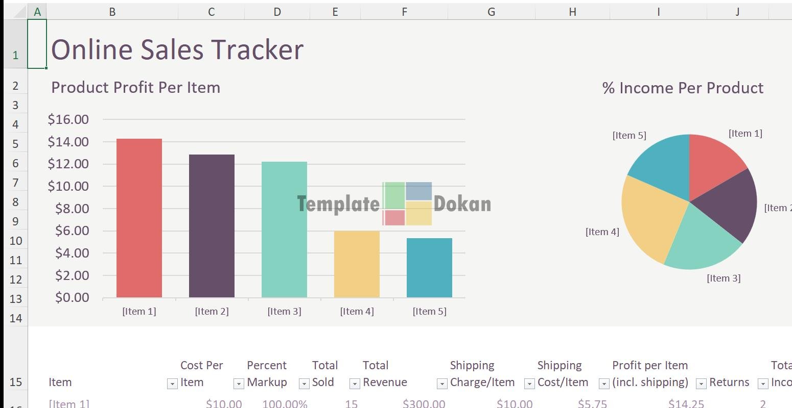
Task: Select column G header
Action: pos(491,12)
